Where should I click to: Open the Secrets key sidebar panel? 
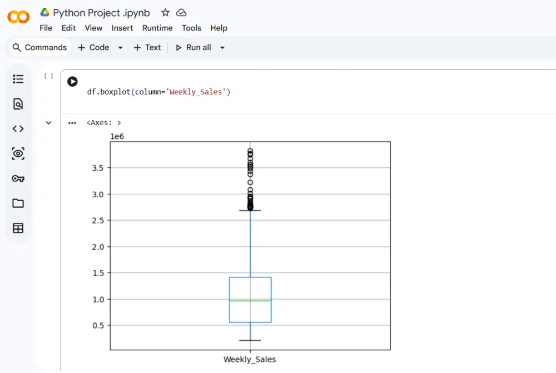[18, 178]
